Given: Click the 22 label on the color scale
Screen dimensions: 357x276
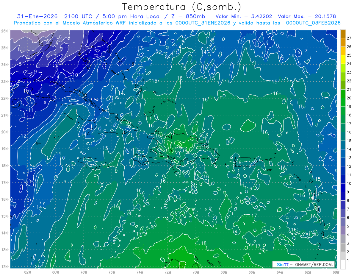Looking at the screenshot, I should pos(349,81).
